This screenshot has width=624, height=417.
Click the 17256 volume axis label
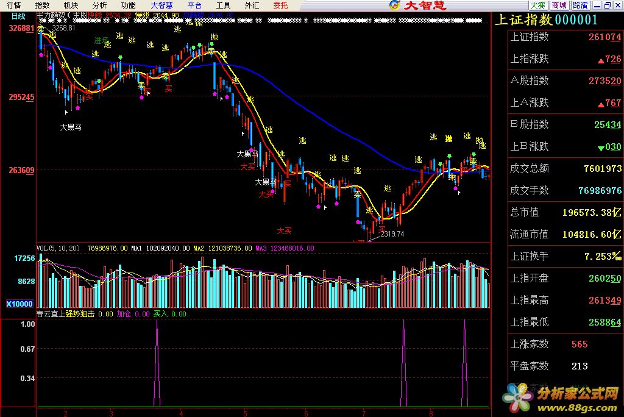(x=24, y=258)
